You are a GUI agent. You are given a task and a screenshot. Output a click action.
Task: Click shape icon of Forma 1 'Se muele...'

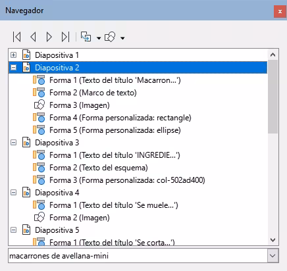[39, 205]
